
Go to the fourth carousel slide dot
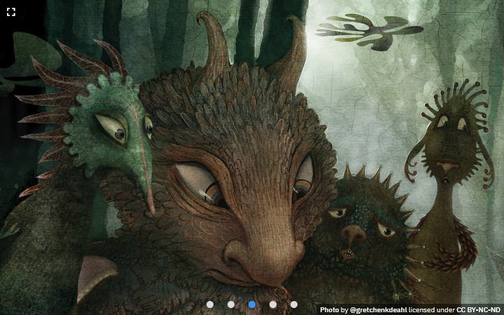click(x=273, y=304)
